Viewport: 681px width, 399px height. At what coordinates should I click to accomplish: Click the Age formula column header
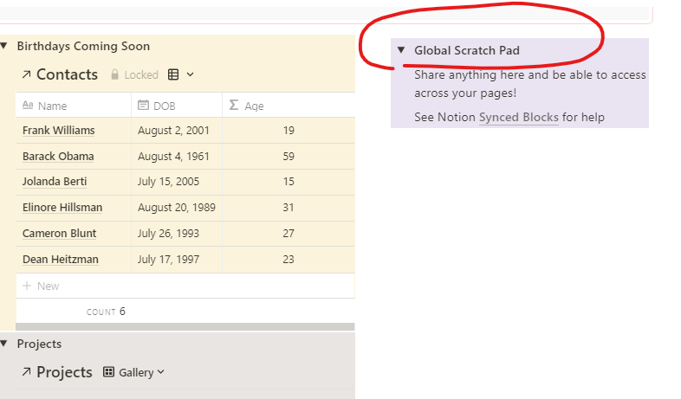(x=253, y=106)
